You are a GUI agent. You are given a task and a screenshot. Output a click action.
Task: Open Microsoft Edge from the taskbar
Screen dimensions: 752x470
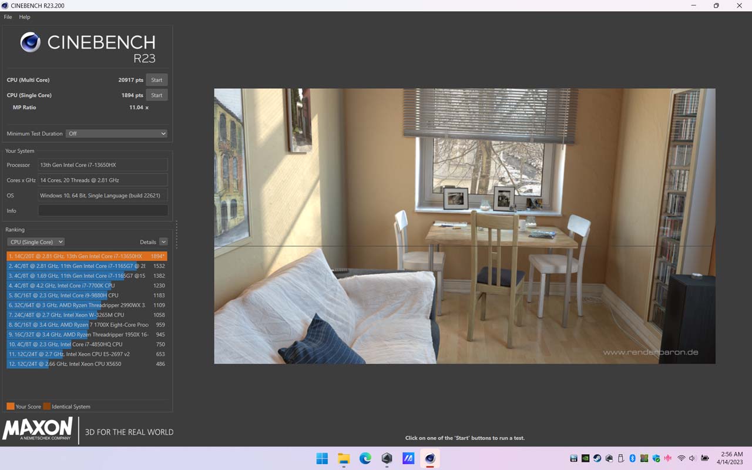[365, 458]
